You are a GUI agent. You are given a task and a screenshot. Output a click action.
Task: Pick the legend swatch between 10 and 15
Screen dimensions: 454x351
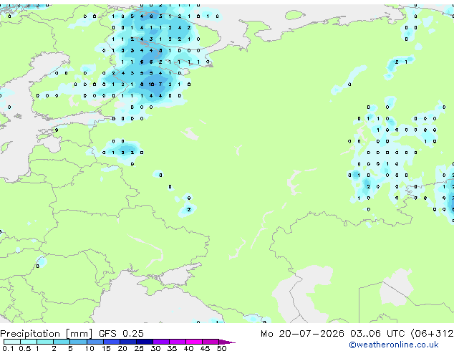point(95,342)
